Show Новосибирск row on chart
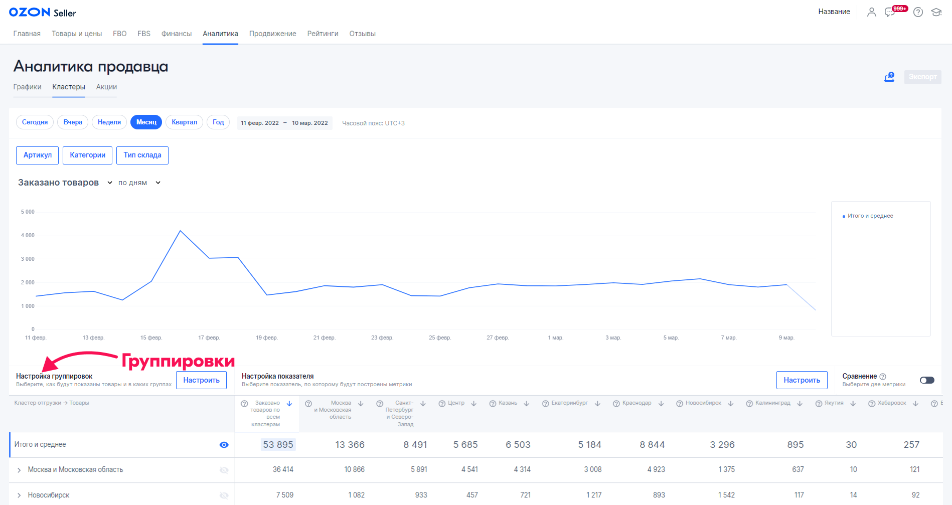 click(224, 495)
